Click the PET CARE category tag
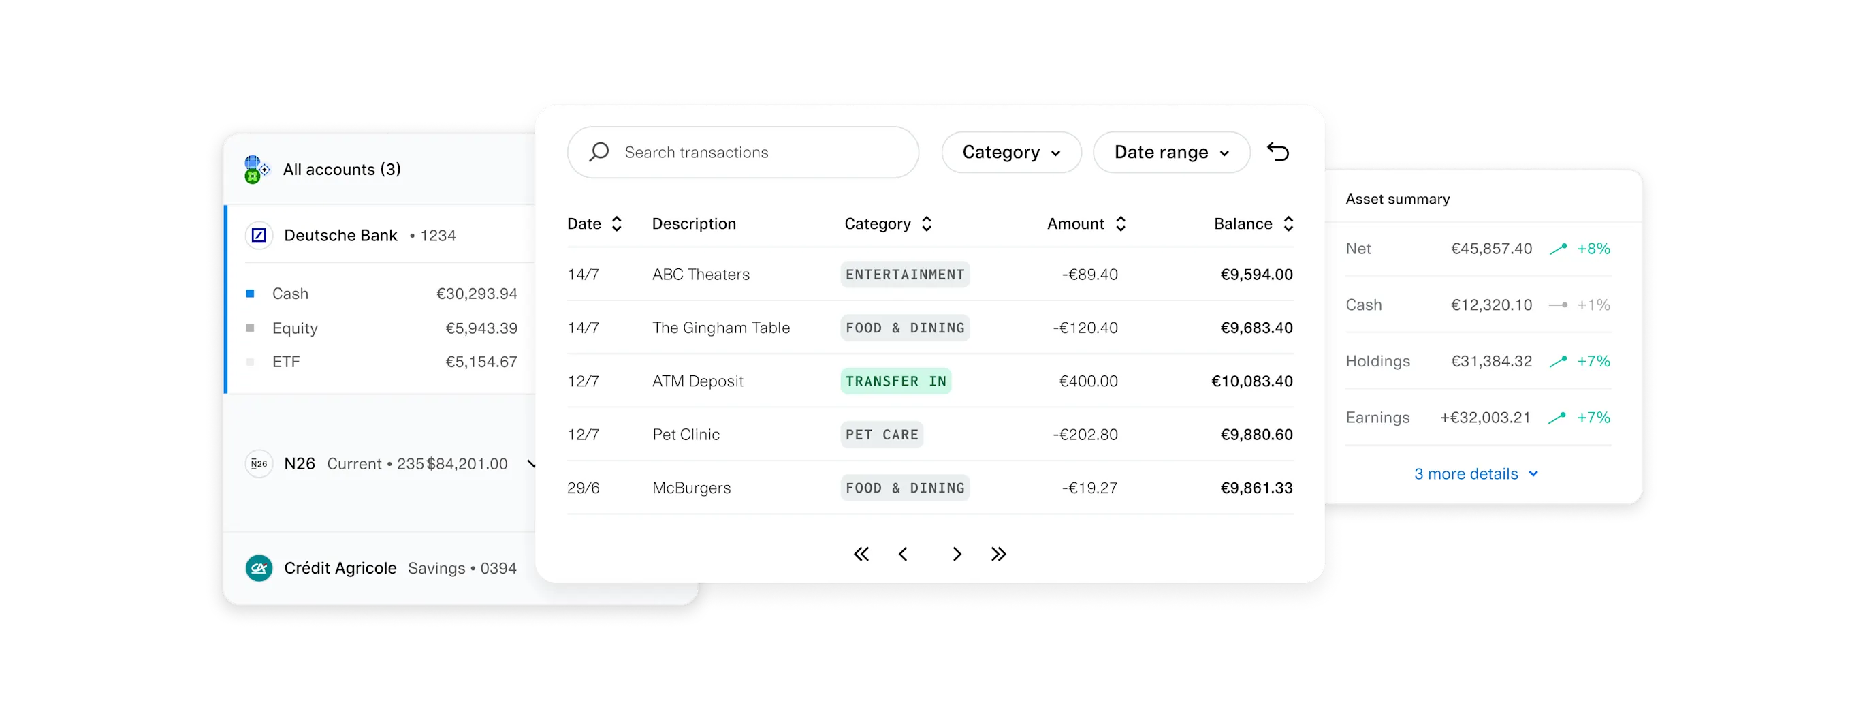The width and height of the screenshot is (1867, 718). click(x=881, y=435)
